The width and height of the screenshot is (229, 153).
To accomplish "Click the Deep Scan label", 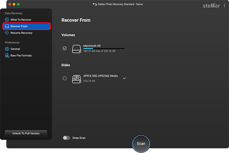I will click(79, 138).
